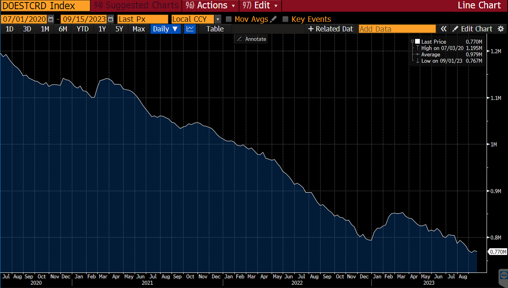Enable the Mov Avgs checkbox
Viewport: 508px width, 288px height.
(229, 19)
